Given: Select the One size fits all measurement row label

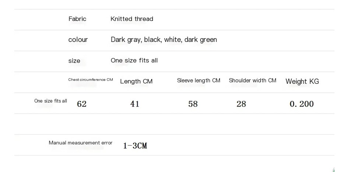Looking at the screenshot, I should pyautogui.click(x=51, y=101).
